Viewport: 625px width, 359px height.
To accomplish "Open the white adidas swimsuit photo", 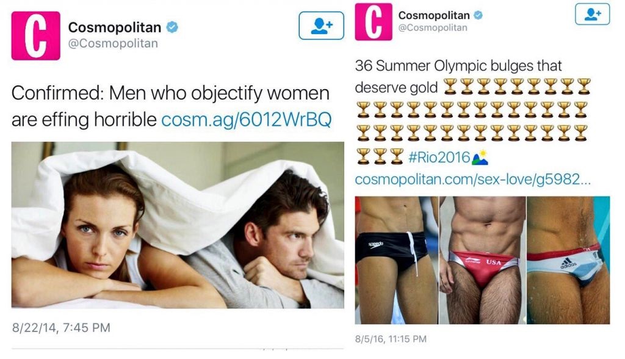I will click(x=568, y=260).
